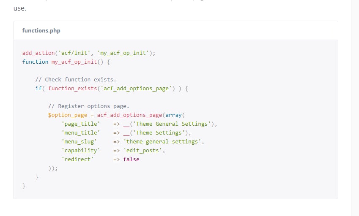
Task: Click the 'Theme Settings' string value
Action: click(159, 133)
